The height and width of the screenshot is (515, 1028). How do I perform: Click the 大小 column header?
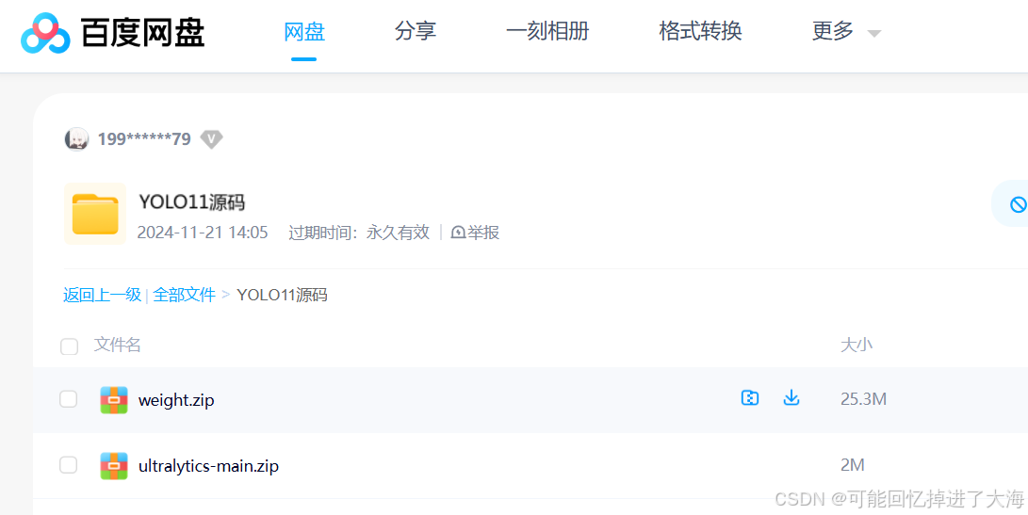click(857, 345)
